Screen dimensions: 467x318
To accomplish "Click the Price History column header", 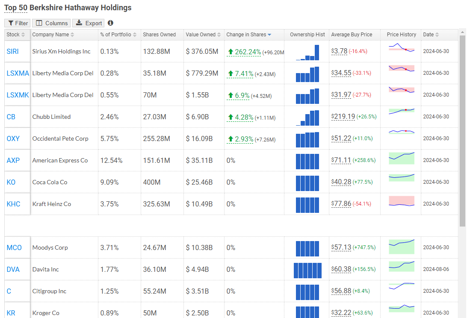I will 402,35.
